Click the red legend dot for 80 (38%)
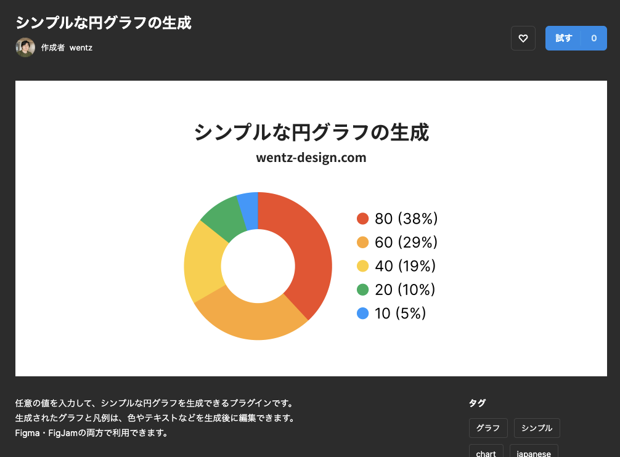620x457 pixels. click(x=364, y=219)
